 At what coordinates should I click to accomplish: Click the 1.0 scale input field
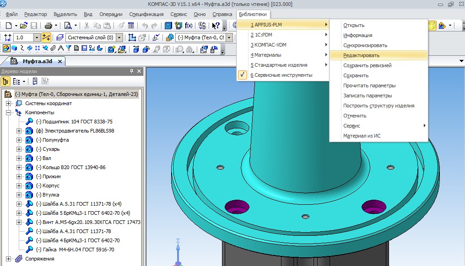click(x=23, y=37)
